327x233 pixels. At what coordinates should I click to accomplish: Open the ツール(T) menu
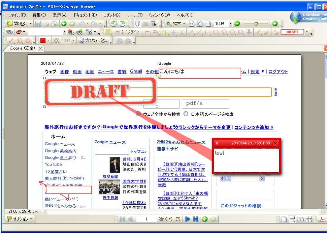(x=135, y=15)
